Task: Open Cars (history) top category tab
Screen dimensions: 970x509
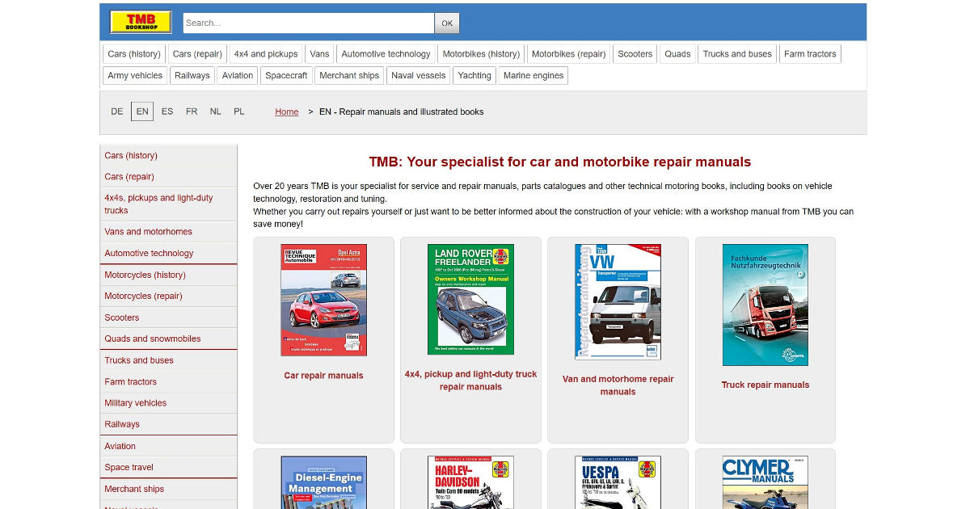Action: 134,54
